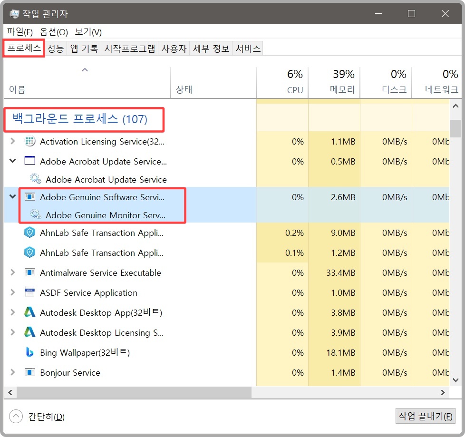
Task: Minimize the Task Manager window
Action: pyautogui.click(x=378, y=14)
